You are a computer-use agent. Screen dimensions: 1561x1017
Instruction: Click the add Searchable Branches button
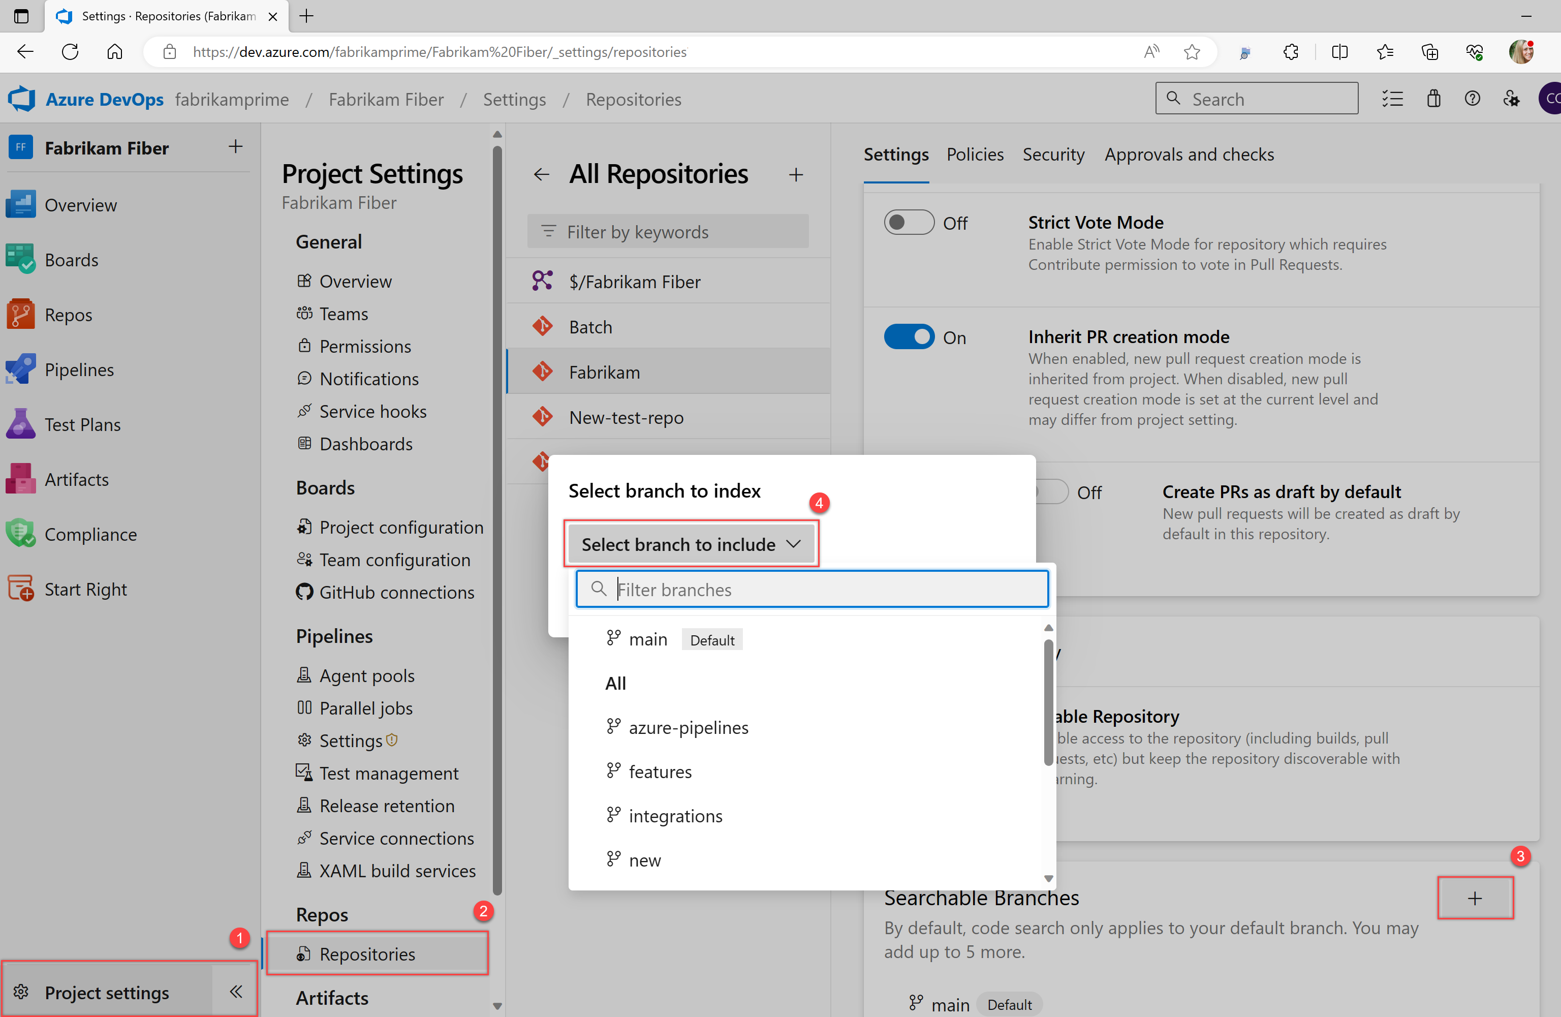point(1476,898)
